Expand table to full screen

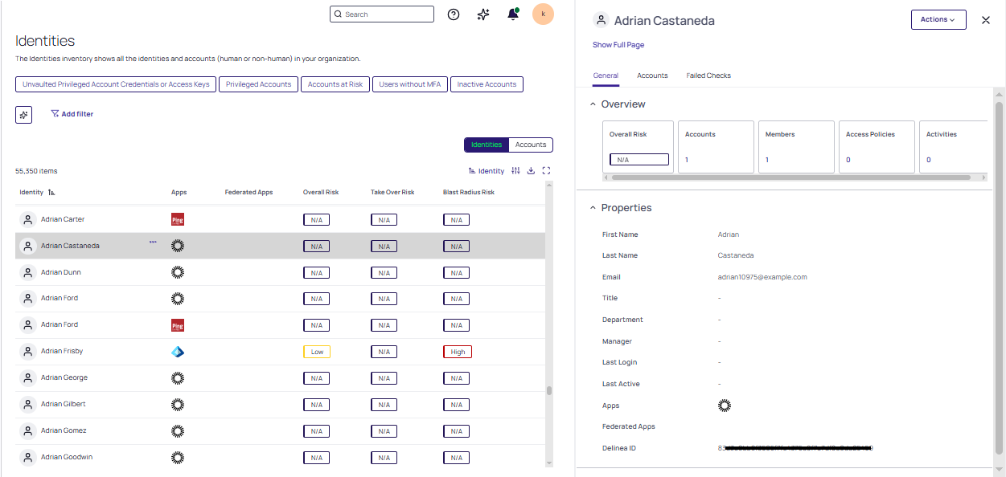tap(546, 170)
